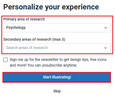Subscribe to design tips newsletter checkbox
The image size is (115, 97).
[5, 60]
